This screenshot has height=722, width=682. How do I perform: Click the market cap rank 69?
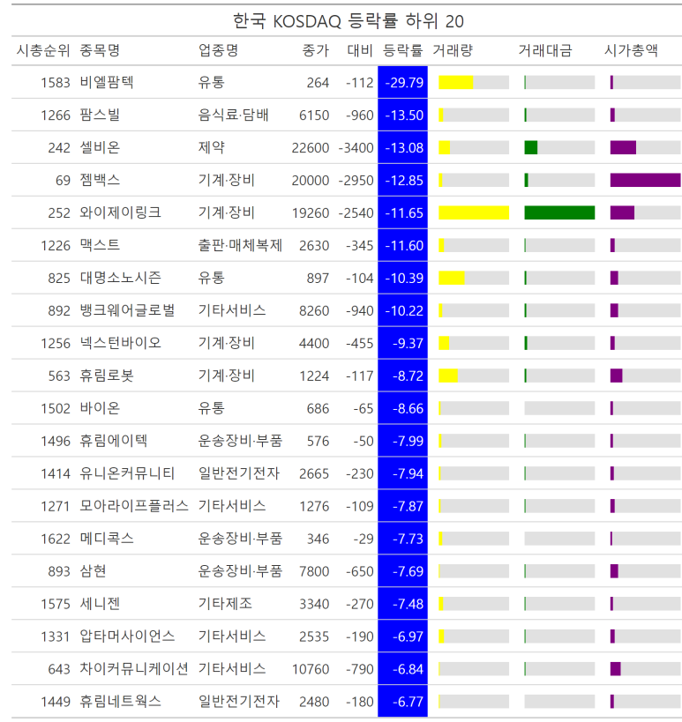coord(63,181)
